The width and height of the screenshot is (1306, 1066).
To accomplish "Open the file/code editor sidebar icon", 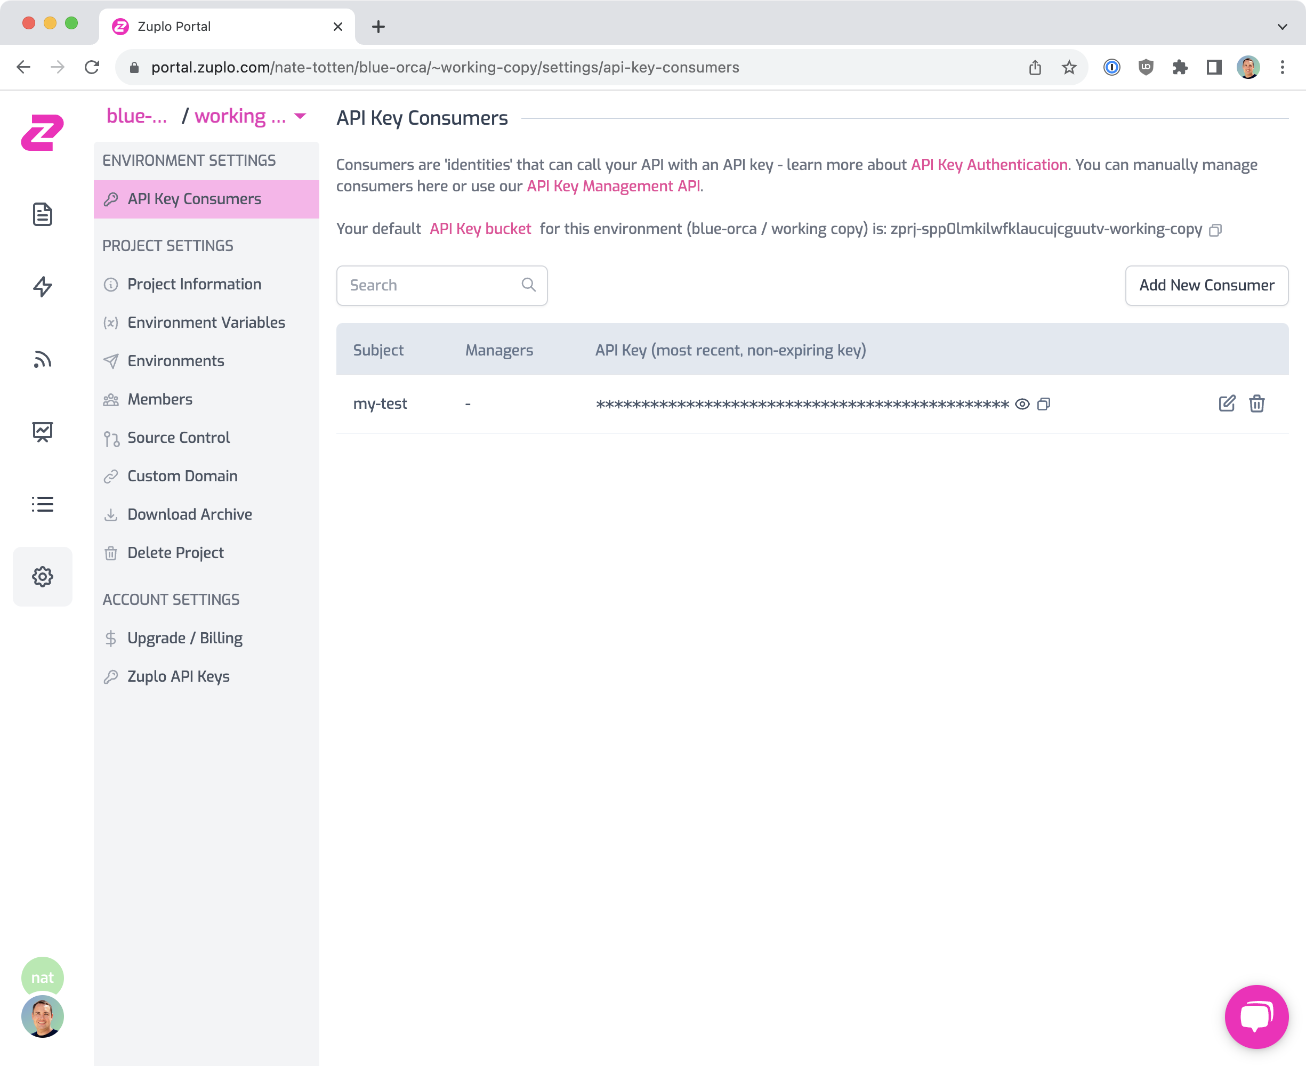I will click(x=42, y=214).
